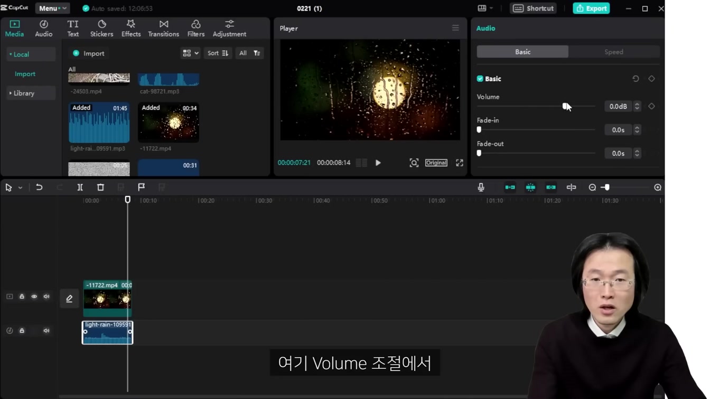
Task: Open the CapCut Menu dropdown
Action: point(52,8)
